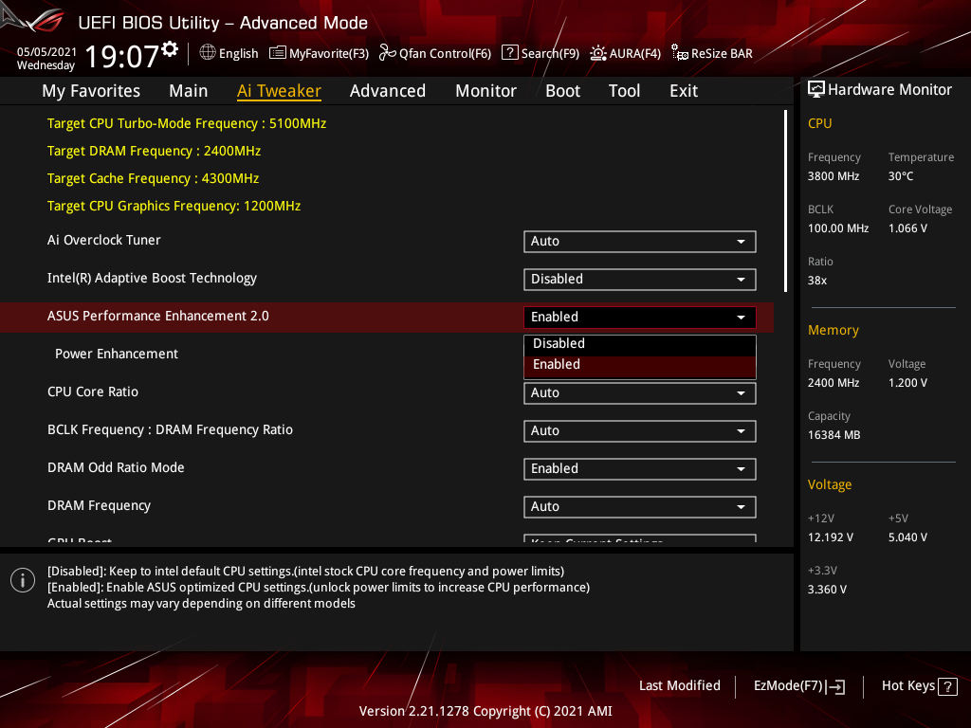Open the My Favorites tab
The image size is (971, 728).
coord(91,91)
